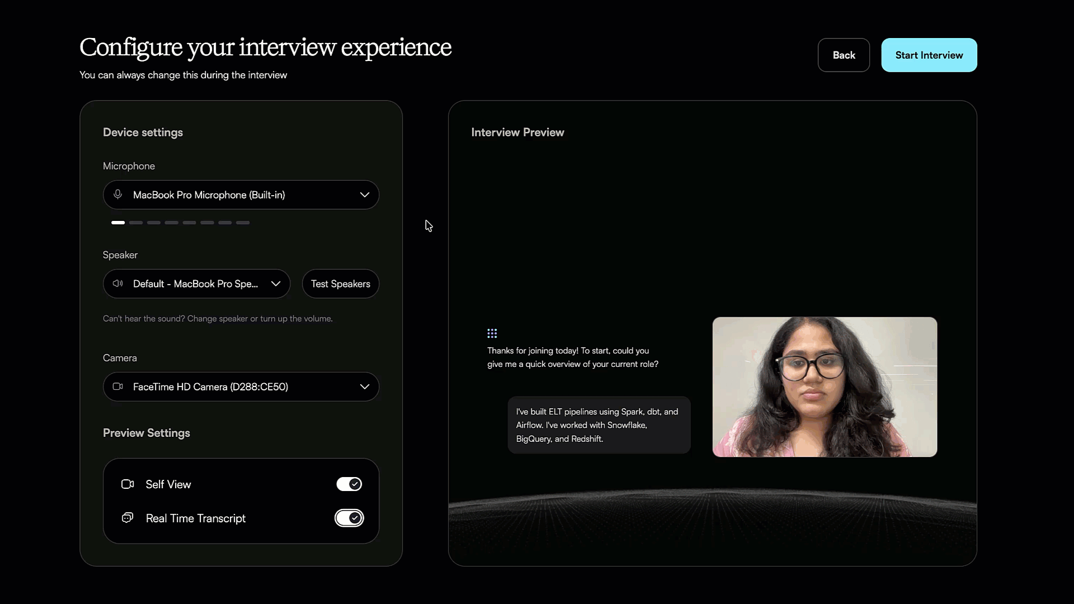Click the Test Speakers button
The width and height of the screenshot is (1074, 604).
pos(341,284)
